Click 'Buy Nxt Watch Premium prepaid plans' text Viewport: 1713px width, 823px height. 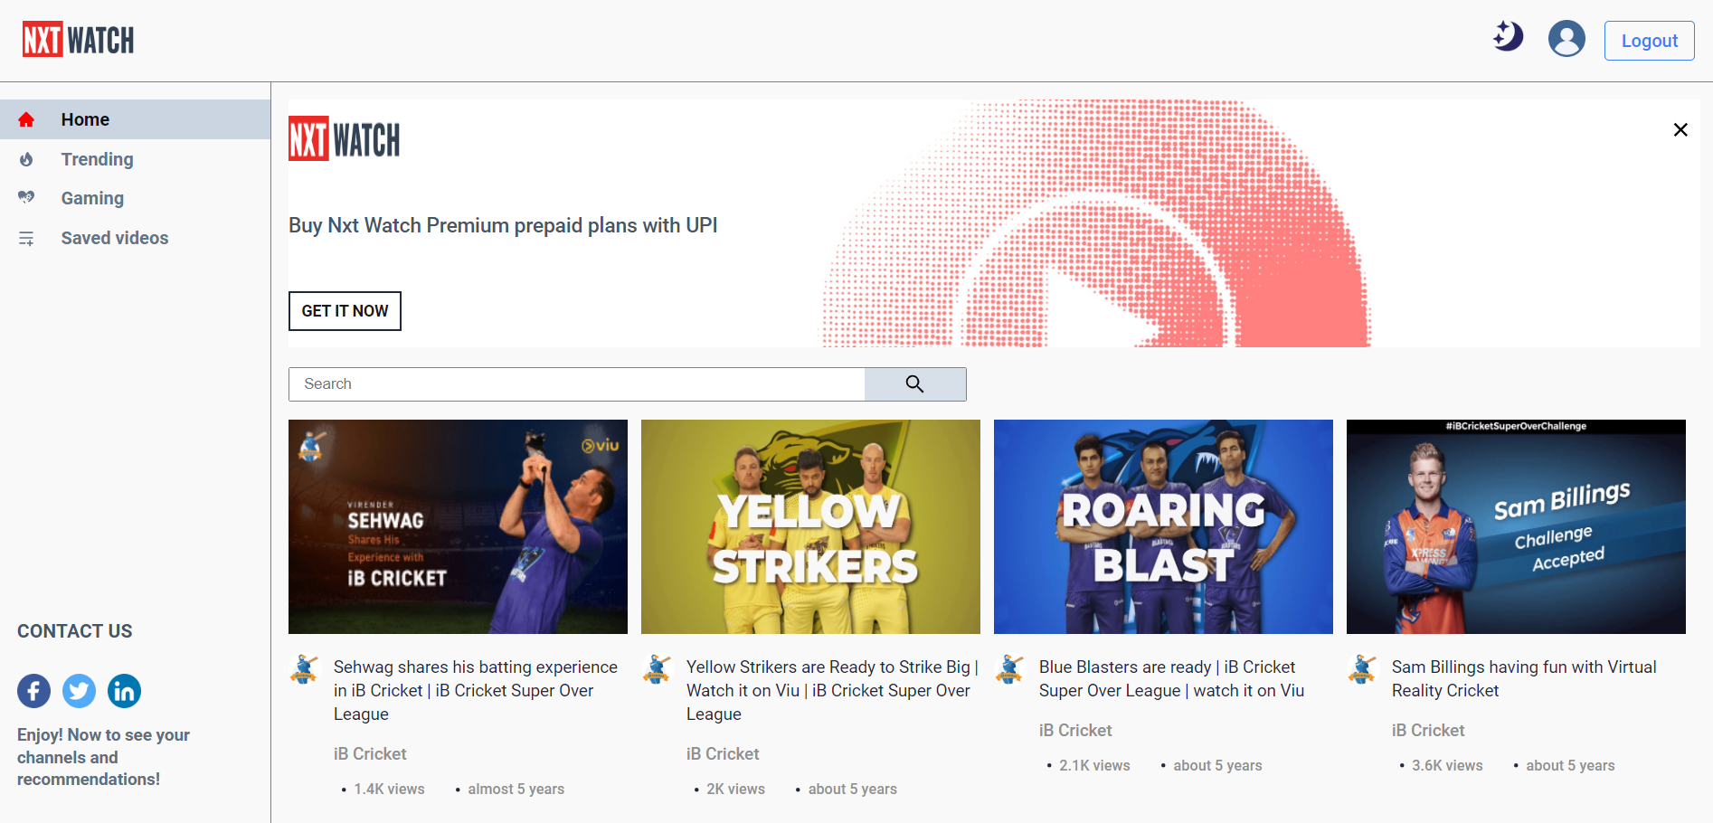503,225
